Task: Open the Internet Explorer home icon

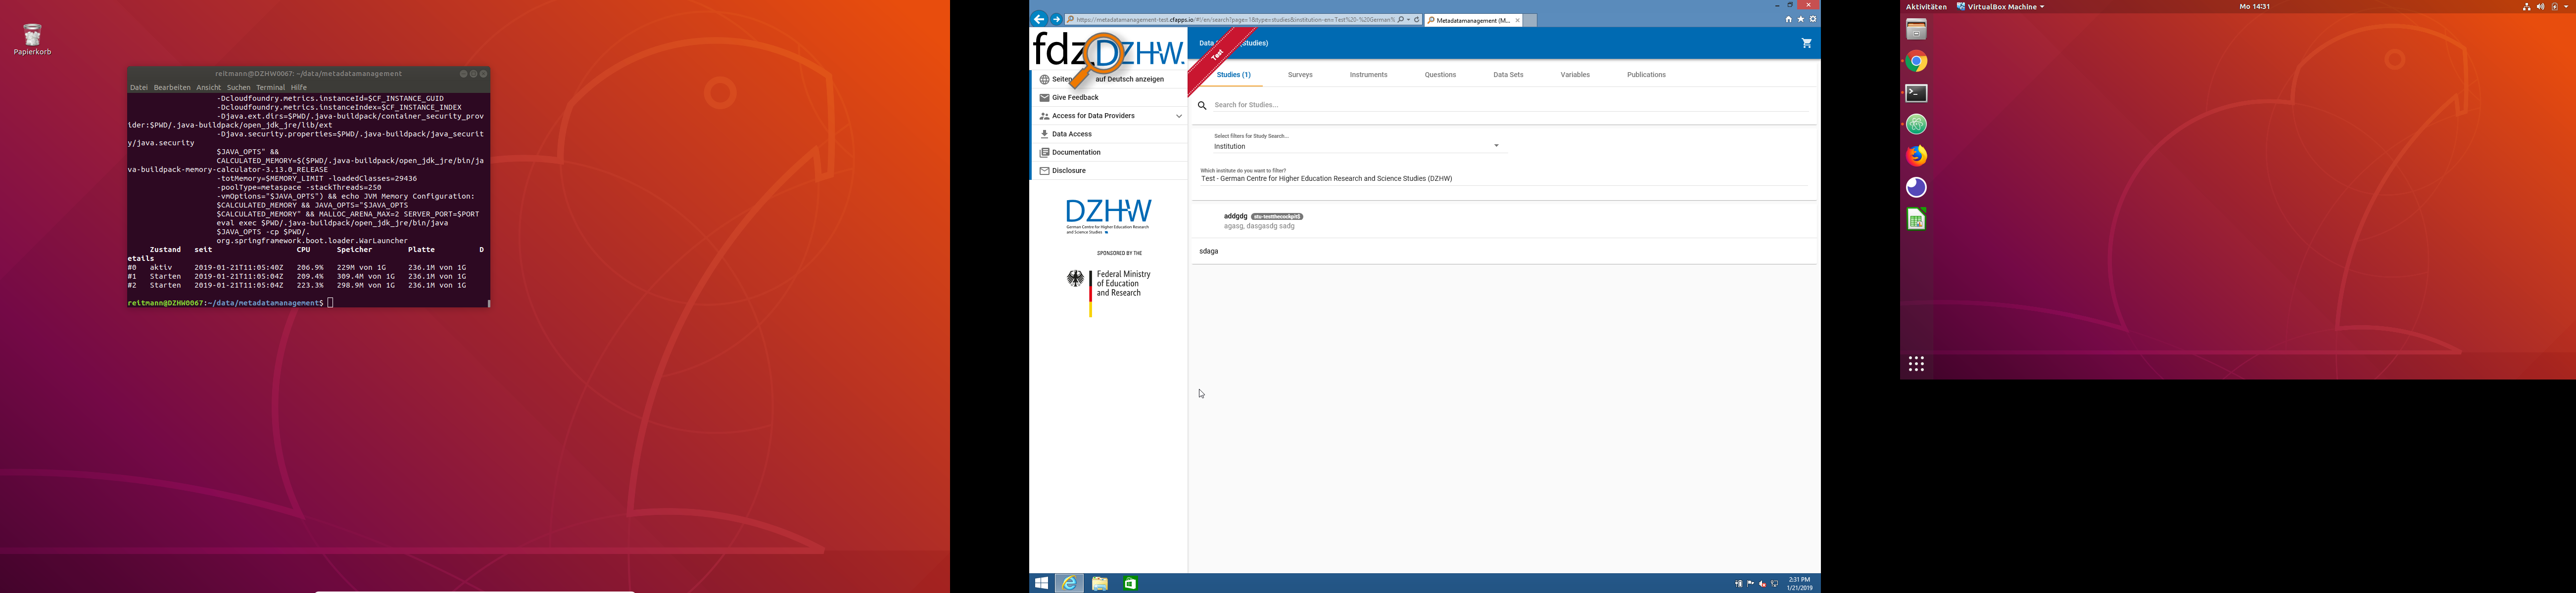Action: click(x=1789, y=19)
